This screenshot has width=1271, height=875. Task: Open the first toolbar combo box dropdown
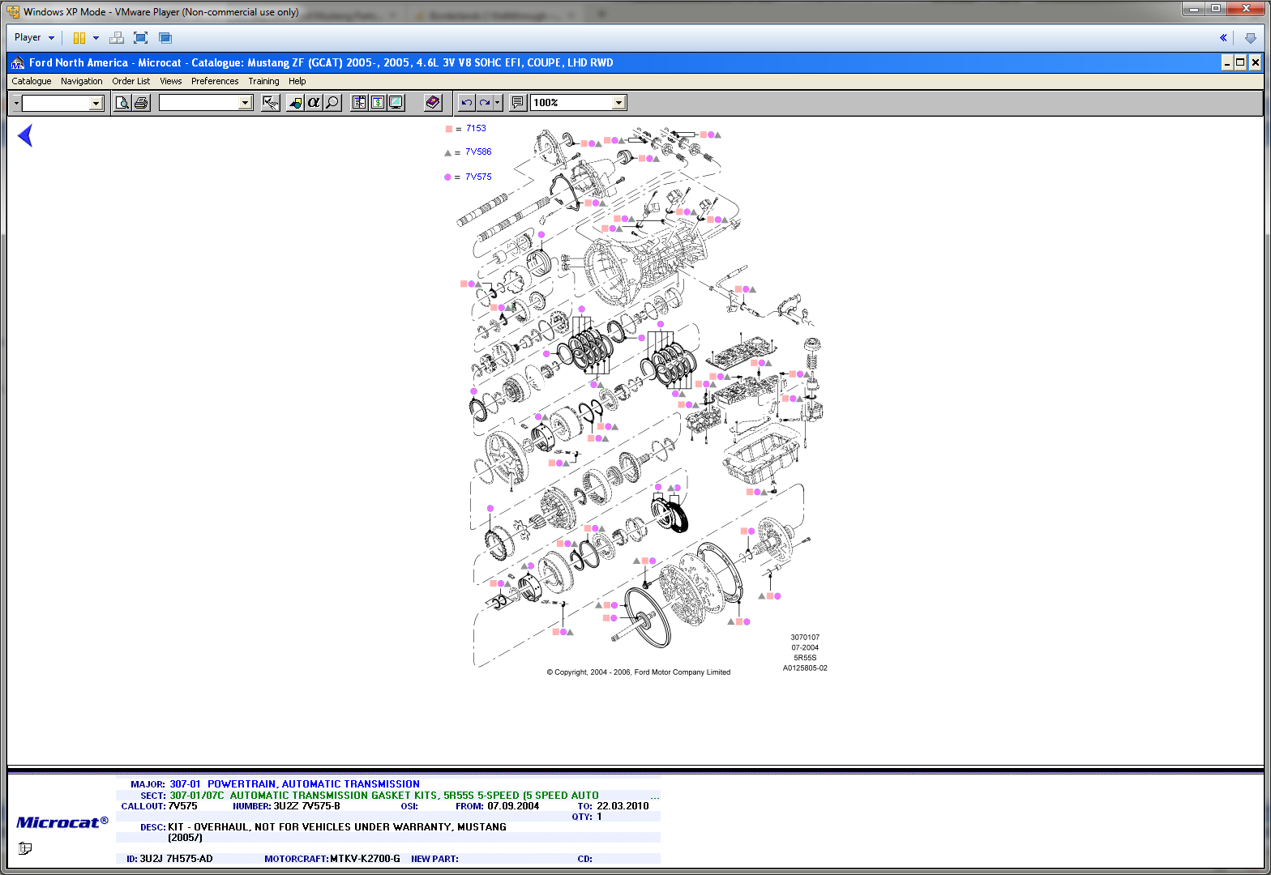pyautogui.click(x=96, y=103)
